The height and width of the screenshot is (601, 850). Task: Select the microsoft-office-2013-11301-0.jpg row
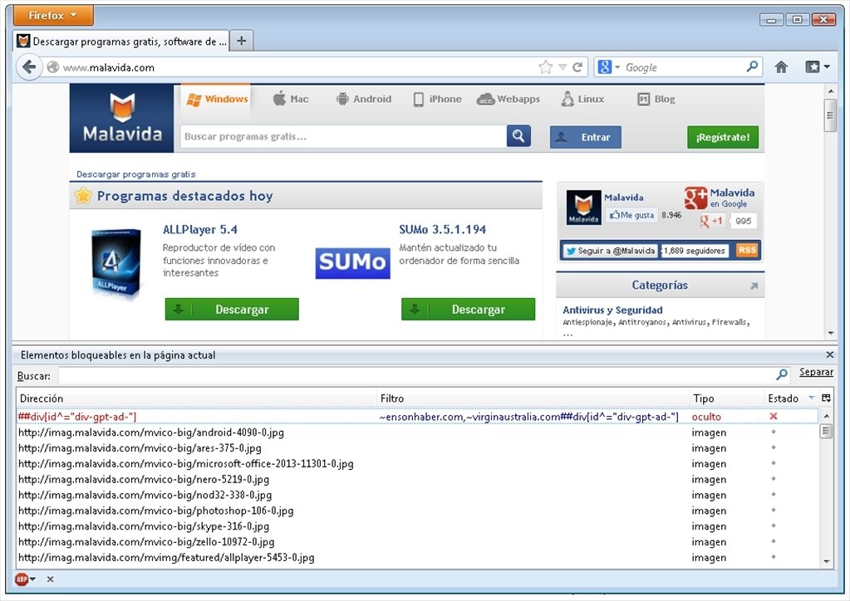(417, 463)
